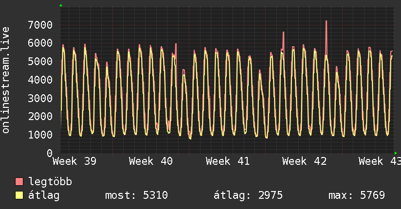
Task: Click the 'most: 5310' value
Action: [x=136, y=195]
